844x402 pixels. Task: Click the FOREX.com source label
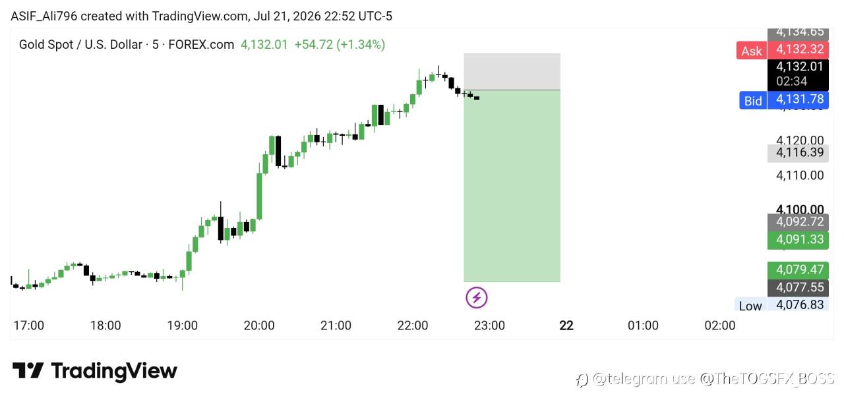tap(201, 45)
